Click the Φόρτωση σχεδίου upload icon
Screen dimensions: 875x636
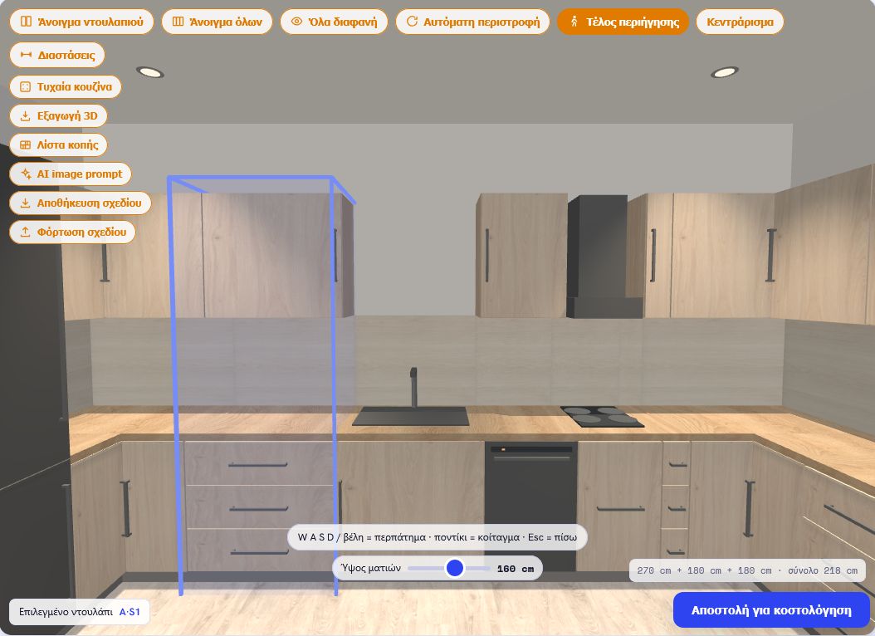(25, 232)
